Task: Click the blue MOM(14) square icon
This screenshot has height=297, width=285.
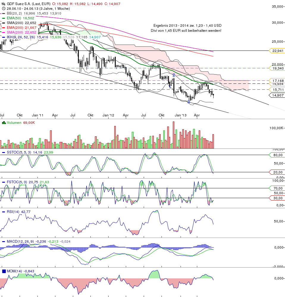Action: [x=4, y=271]
